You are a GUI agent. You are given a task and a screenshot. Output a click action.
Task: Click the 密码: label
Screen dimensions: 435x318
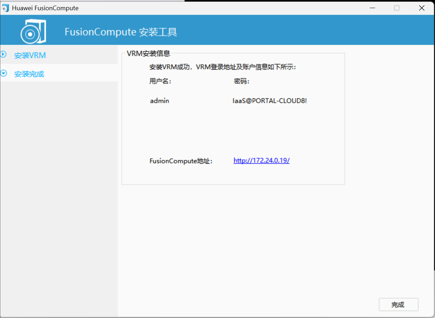click(x=242, y=81)
